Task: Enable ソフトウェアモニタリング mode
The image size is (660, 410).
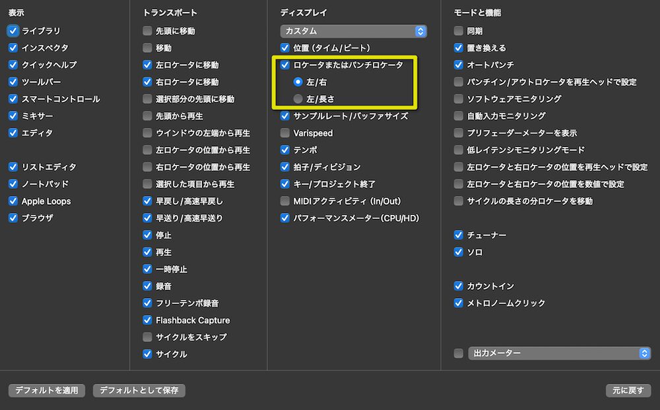Action: [x=458, y=98]
